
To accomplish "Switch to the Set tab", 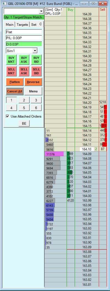I will 34,24.
